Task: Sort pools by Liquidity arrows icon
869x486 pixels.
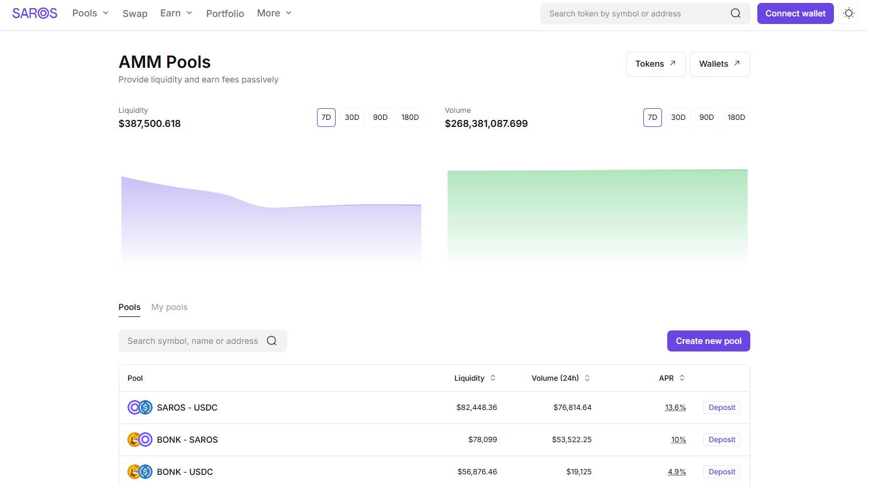Action: pyautogui.click(x=493, y=378)
